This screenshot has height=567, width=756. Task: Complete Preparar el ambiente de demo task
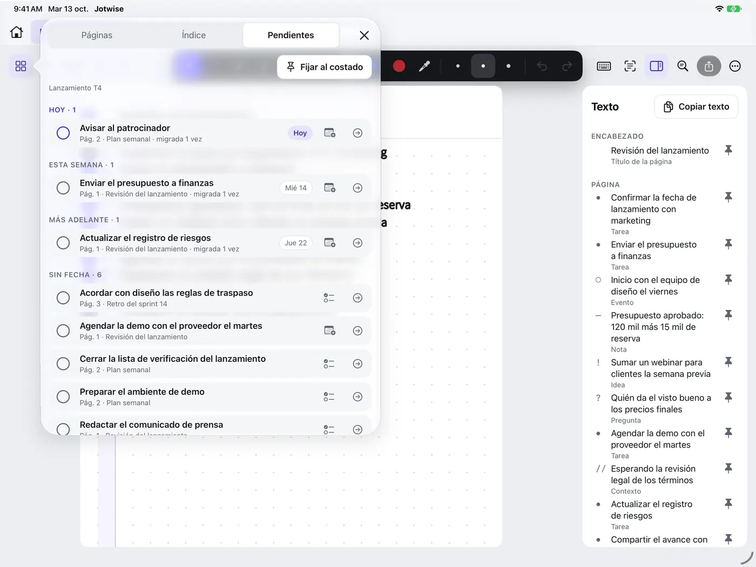click(x=63, y=397)
